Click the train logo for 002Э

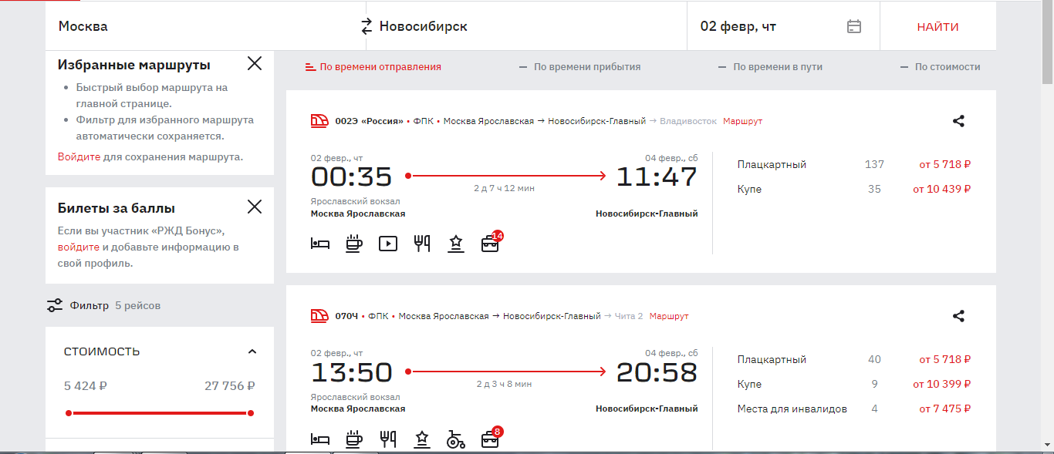click(x=319, y=121)
